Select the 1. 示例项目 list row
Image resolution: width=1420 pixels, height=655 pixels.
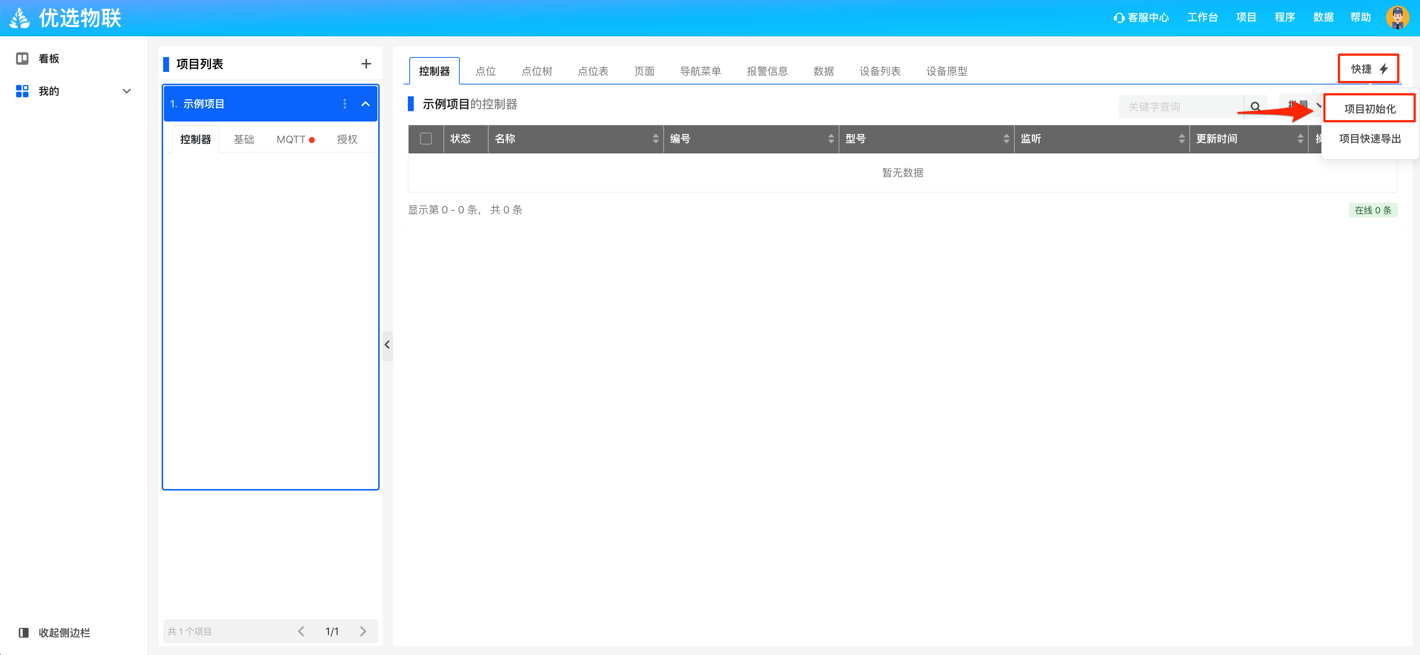[x=270, y=104]
